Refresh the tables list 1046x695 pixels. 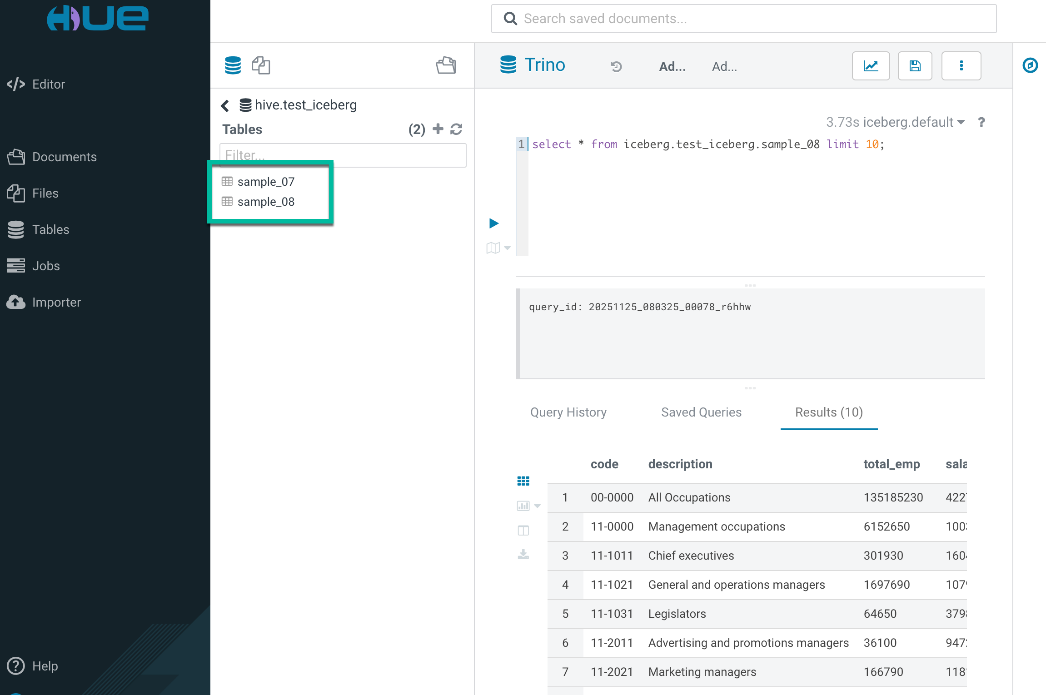[456, 129]
